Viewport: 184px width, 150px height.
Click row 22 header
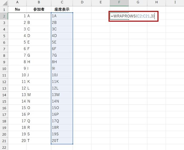[x=4, y=147]
